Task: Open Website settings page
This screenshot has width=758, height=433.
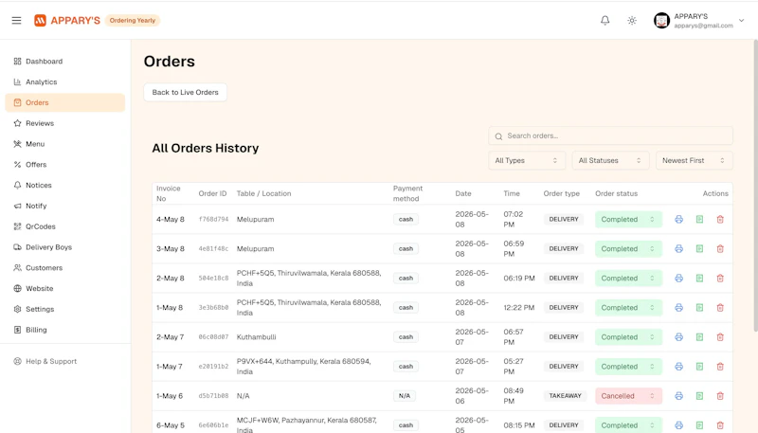Action: [64, 288]
